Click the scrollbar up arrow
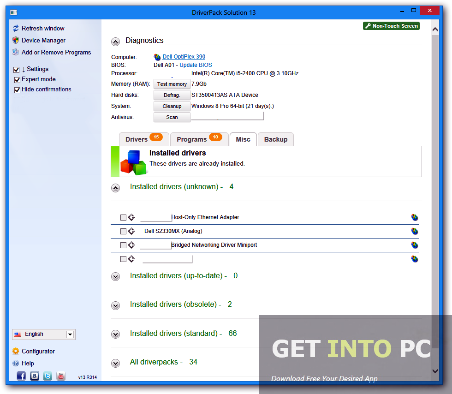This screenshot has width=452, height=394. click(x=435, y=30)
